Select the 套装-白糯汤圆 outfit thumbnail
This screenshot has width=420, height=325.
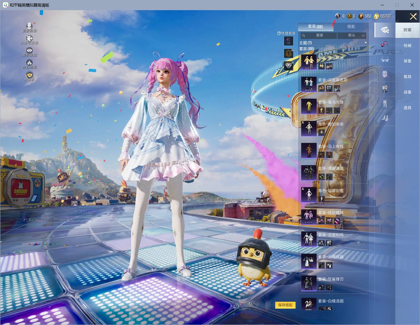pos(309,304)
